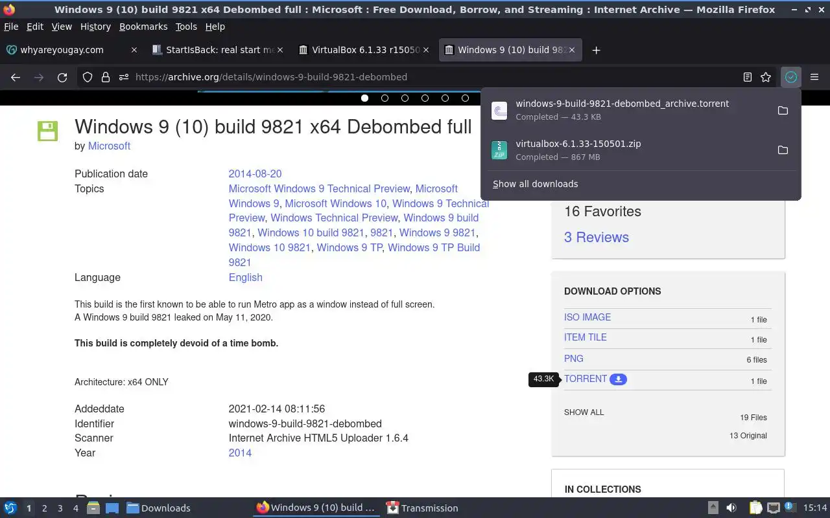
Task: Open the ITEM TILE download option
Action: tap(586, 337)
